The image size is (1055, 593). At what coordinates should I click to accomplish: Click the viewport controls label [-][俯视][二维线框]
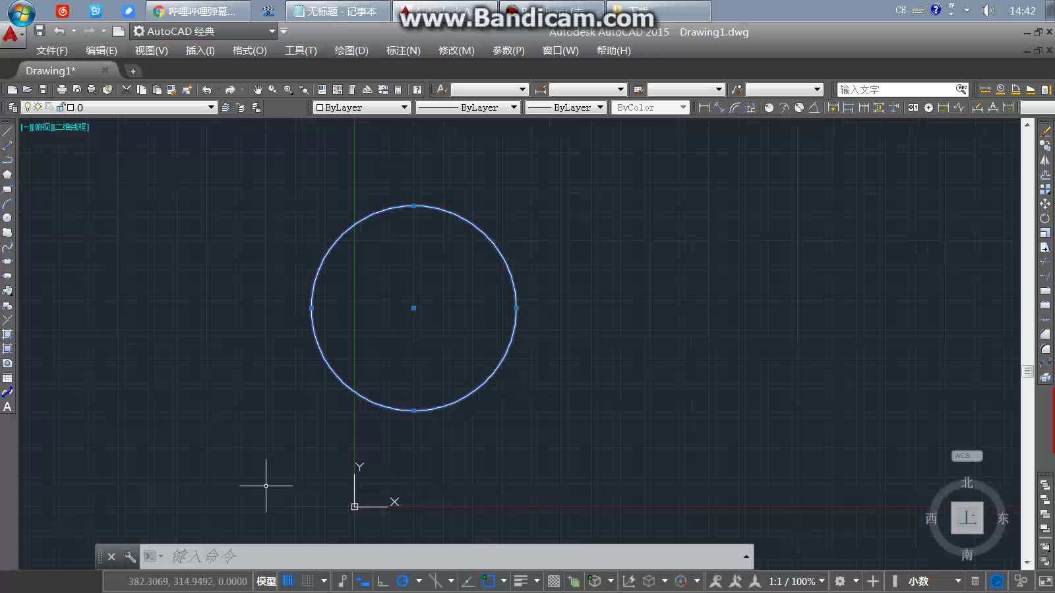[x=55, y=127]
